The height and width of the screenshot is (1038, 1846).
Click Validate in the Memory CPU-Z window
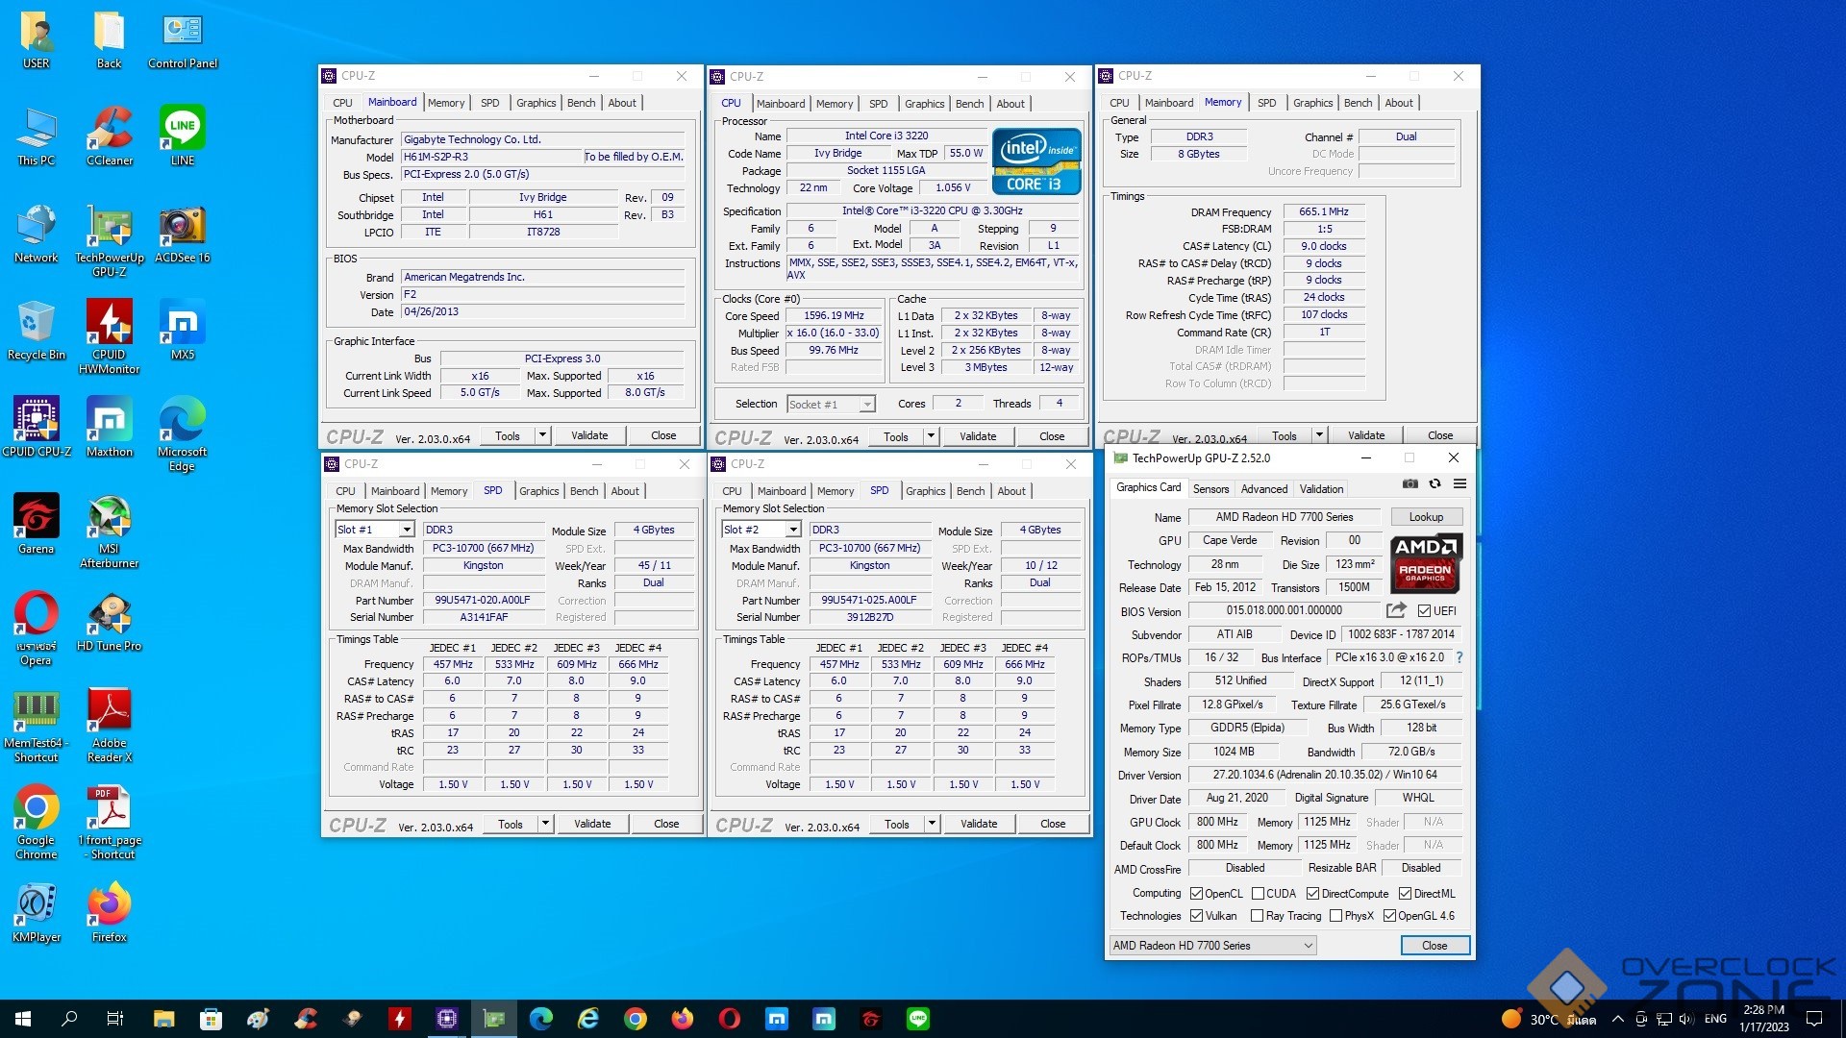(1365, 435)
